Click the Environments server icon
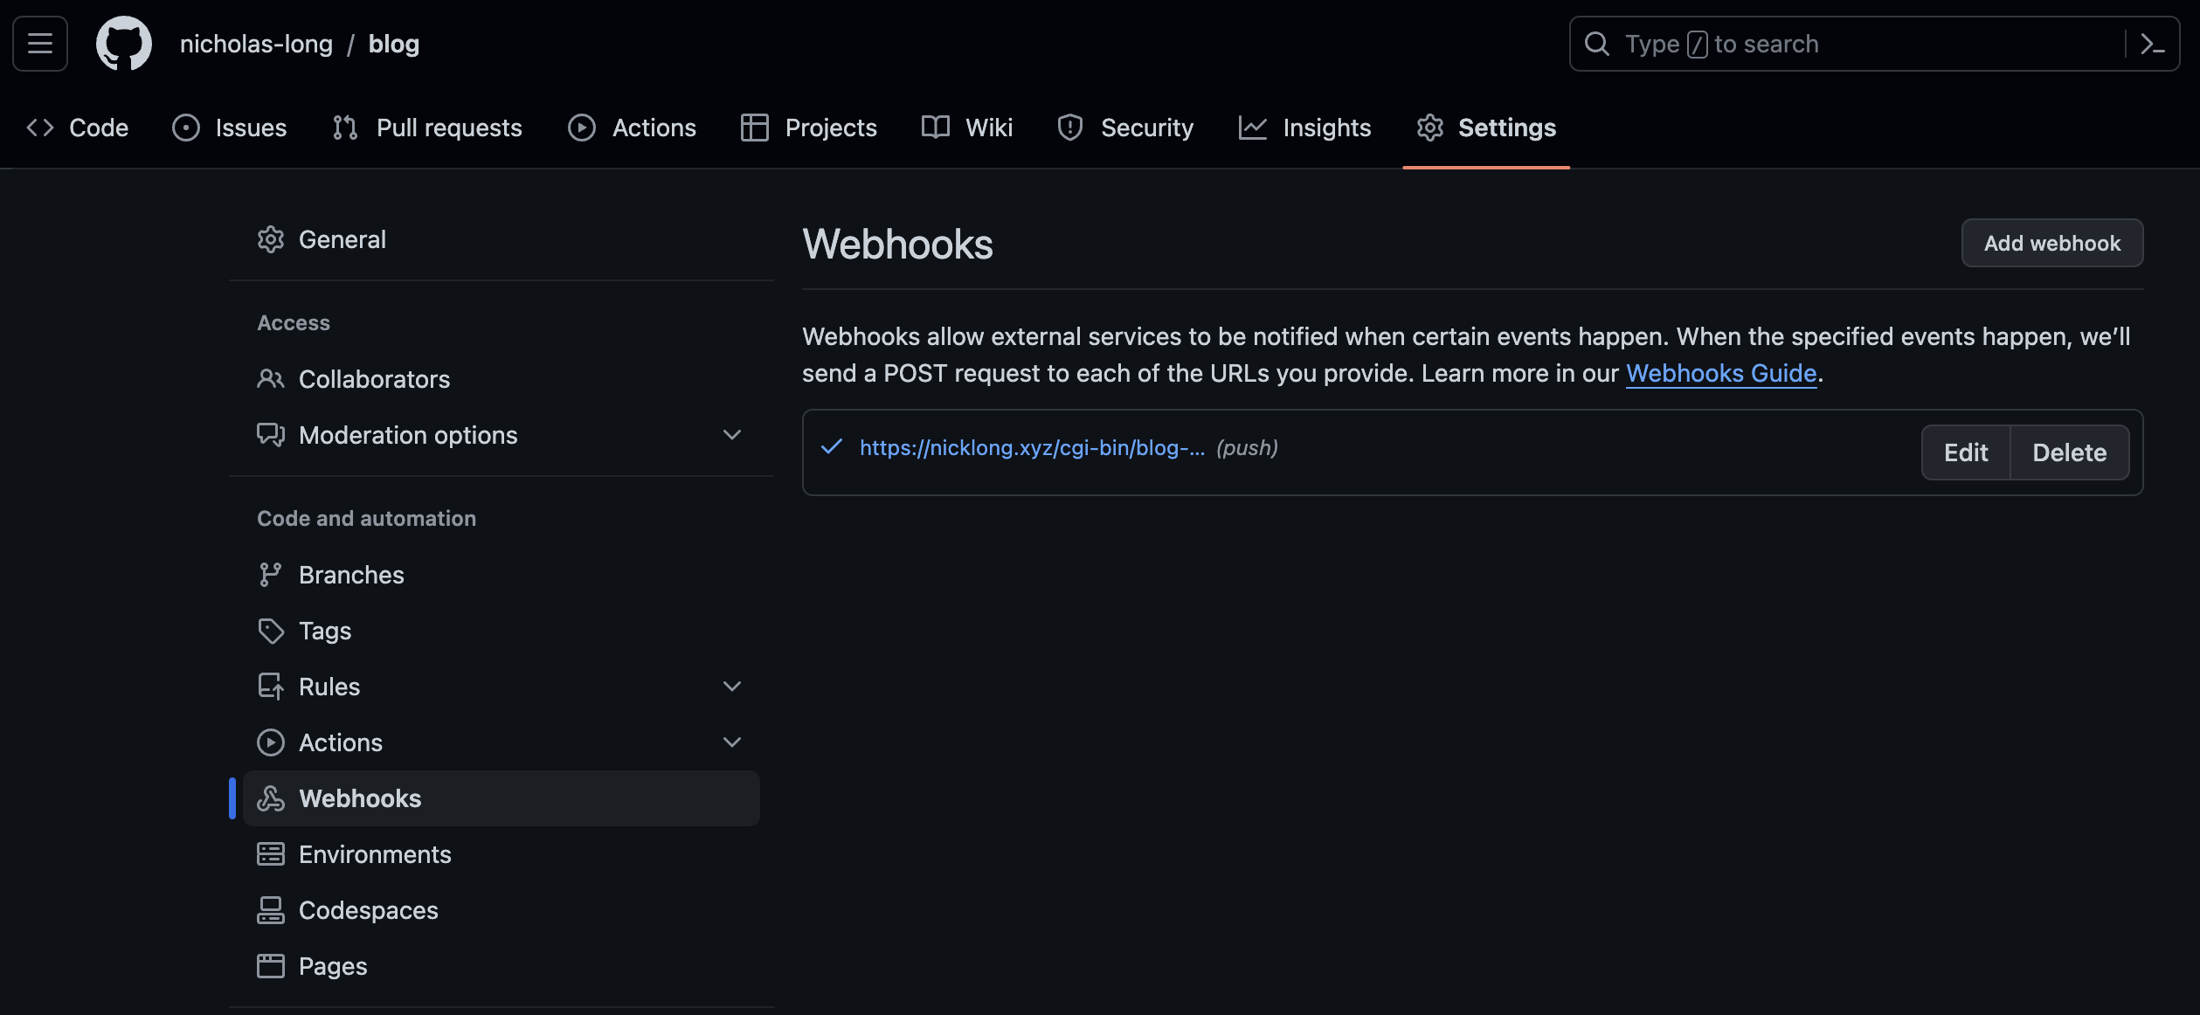The image size is (2200, 1015). pos(271,854)
